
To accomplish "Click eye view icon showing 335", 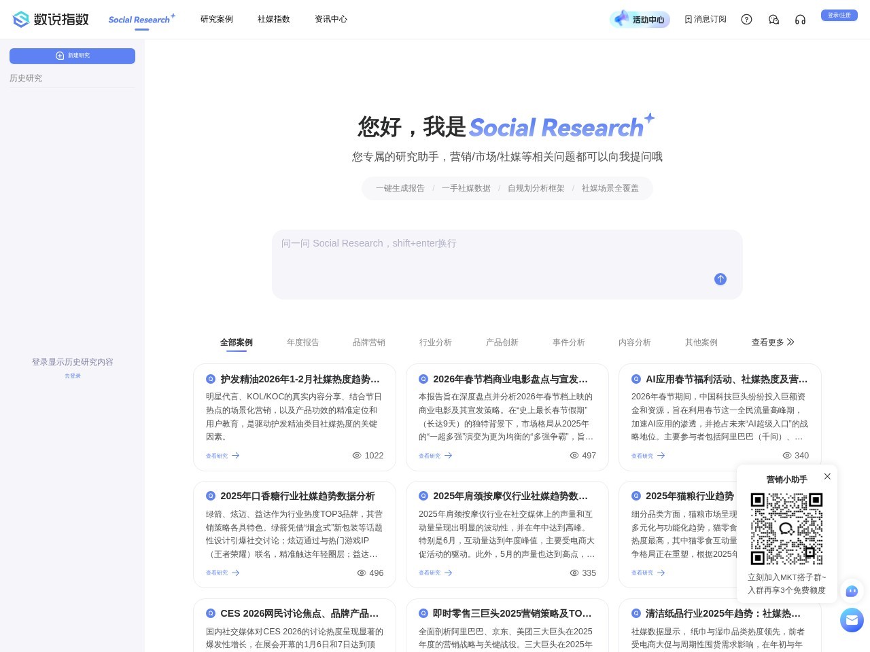I will (574, 573).
